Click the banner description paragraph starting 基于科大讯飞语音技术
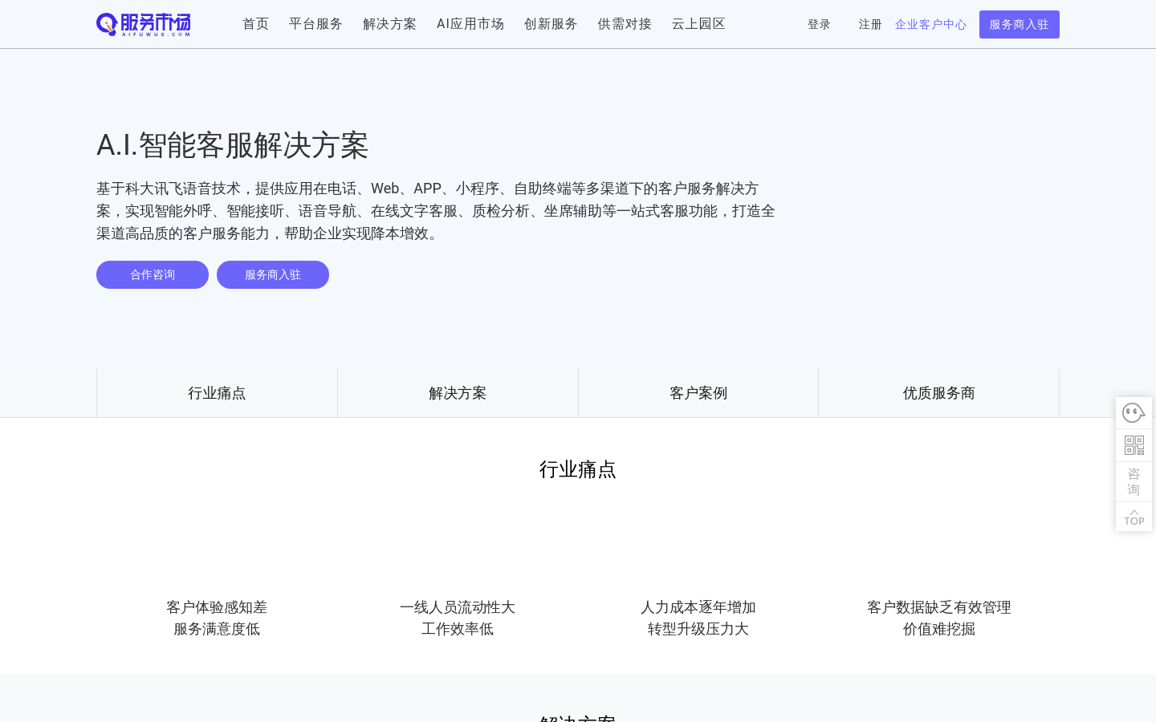 [x=436, y=211]
